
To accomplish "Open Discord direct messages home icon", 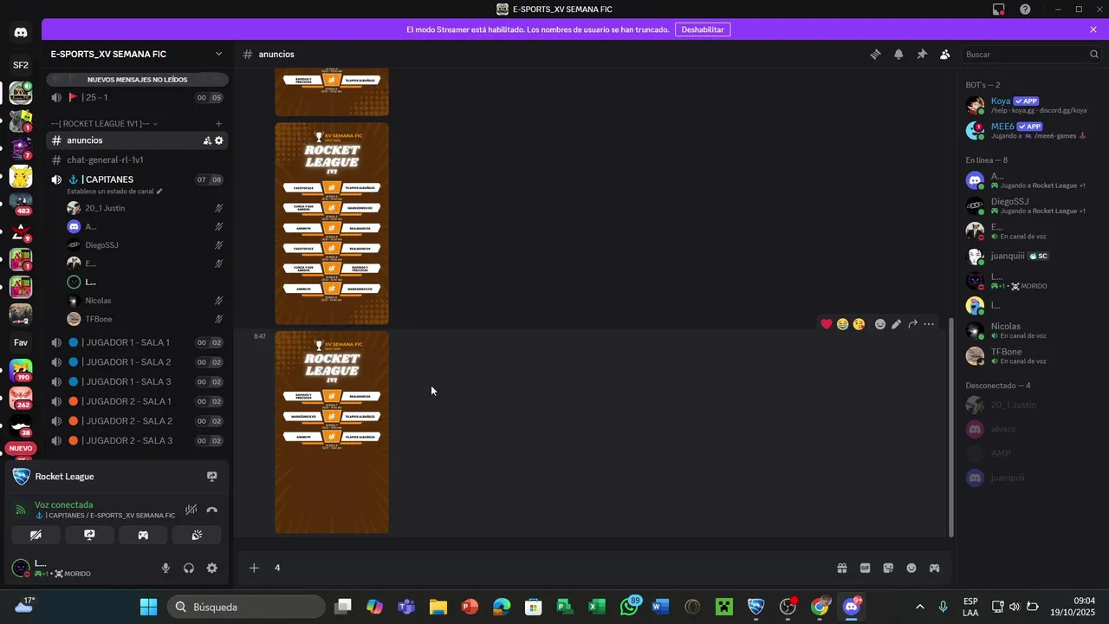I will point(21,33).
